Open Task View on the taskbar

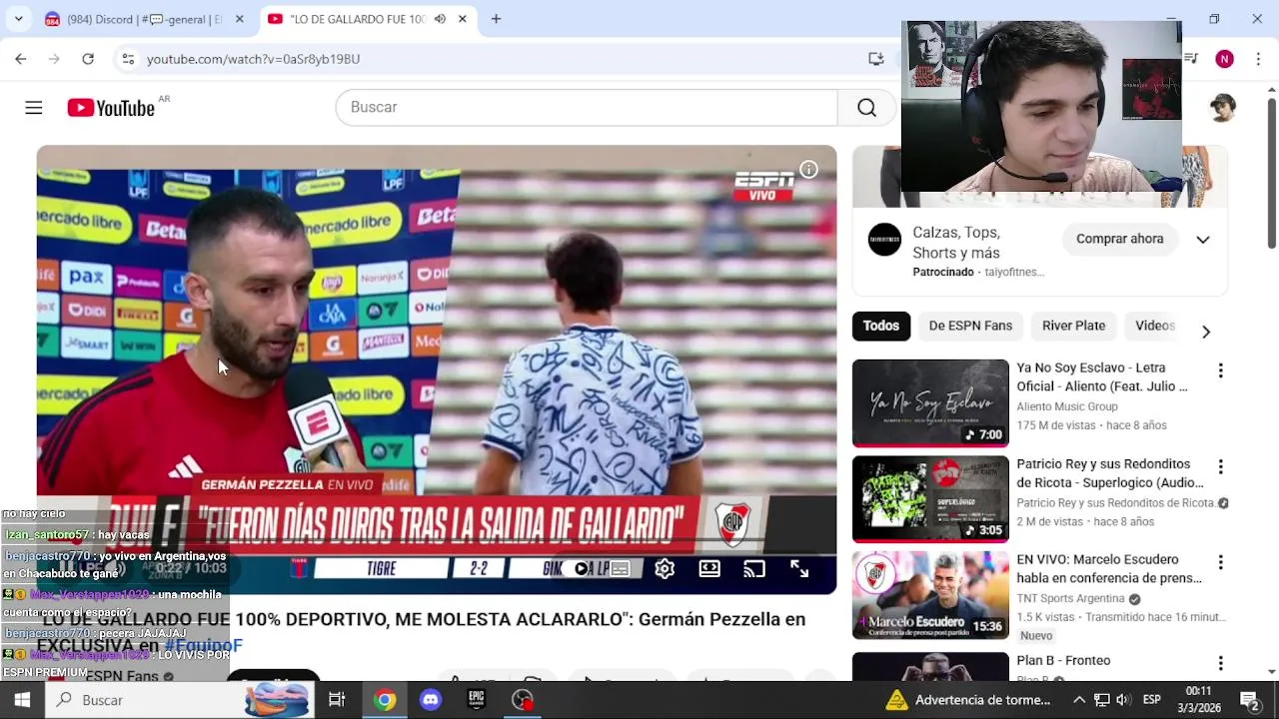(337, 700)
